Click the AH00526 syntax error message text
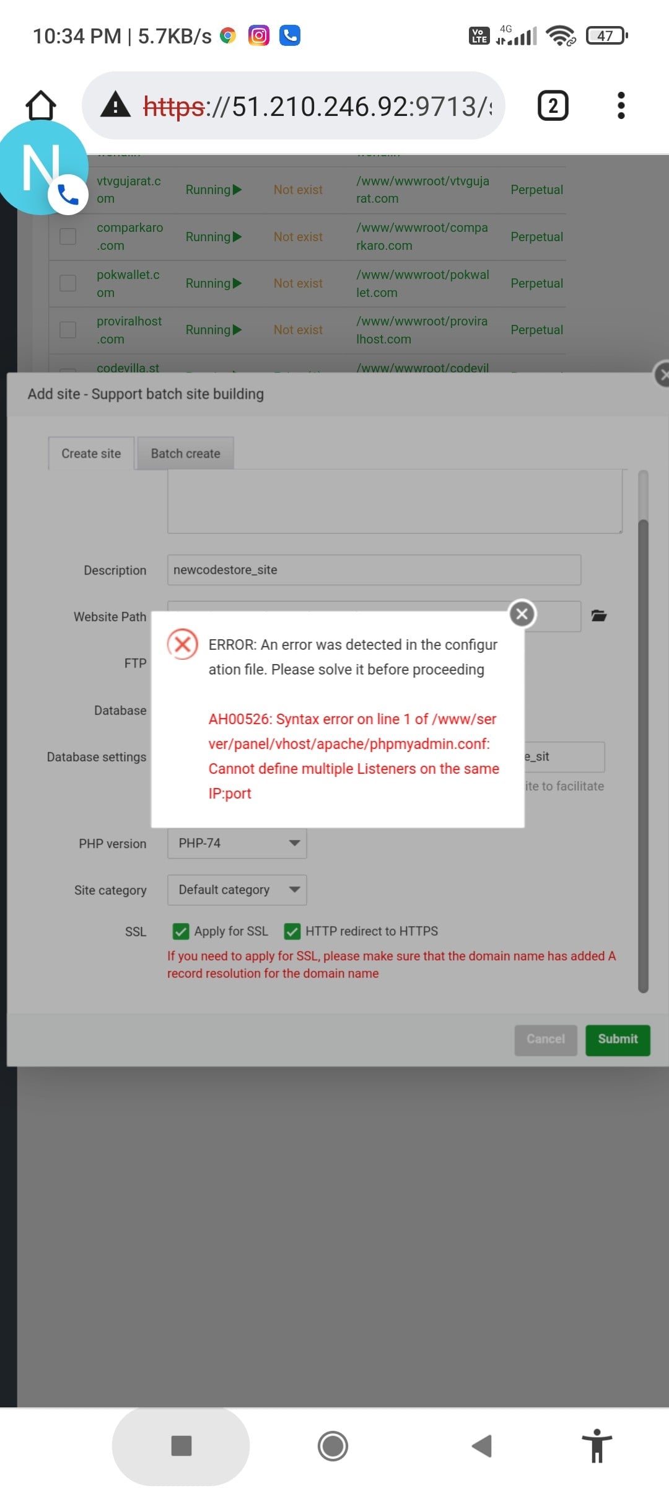Image resolution: width=669 pixels, height=1488 pixels. 354,756
